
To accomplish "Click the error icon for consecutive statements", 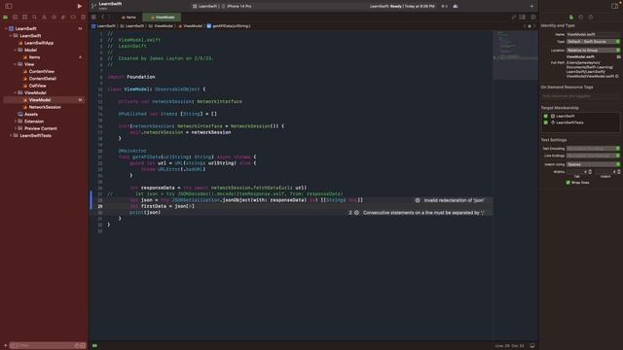I will pyautogui.click(x=357, y=213).
